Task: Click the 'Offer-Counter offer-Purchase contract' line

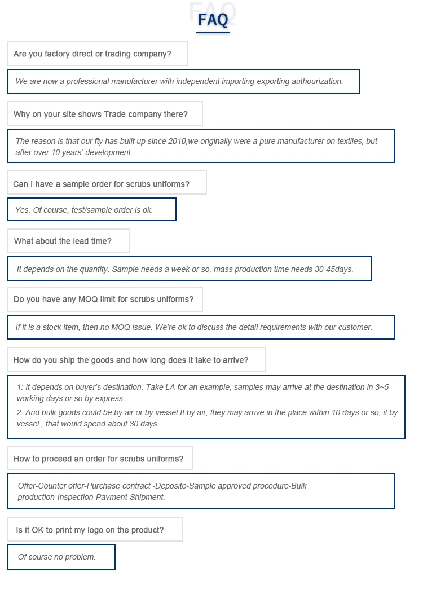Action: pos(162,486)
